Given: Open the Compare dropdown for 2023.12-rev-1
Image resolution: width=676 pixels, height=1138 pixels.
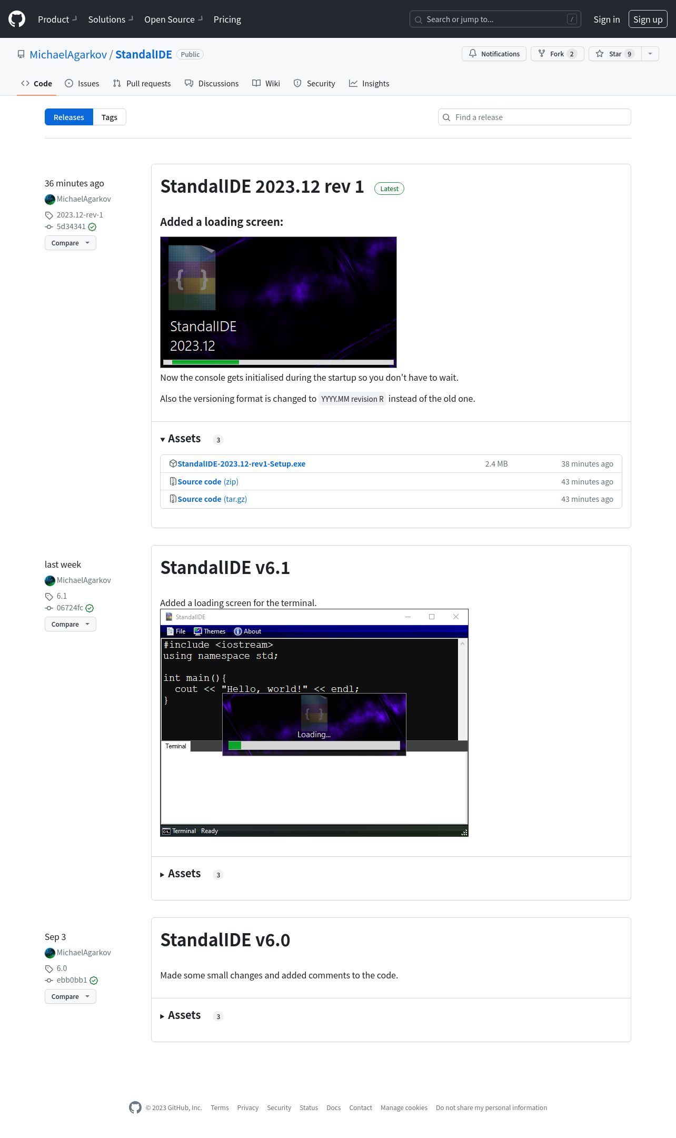Looking at the screenshot, I should pyautogui.click(x=71, y=243).
